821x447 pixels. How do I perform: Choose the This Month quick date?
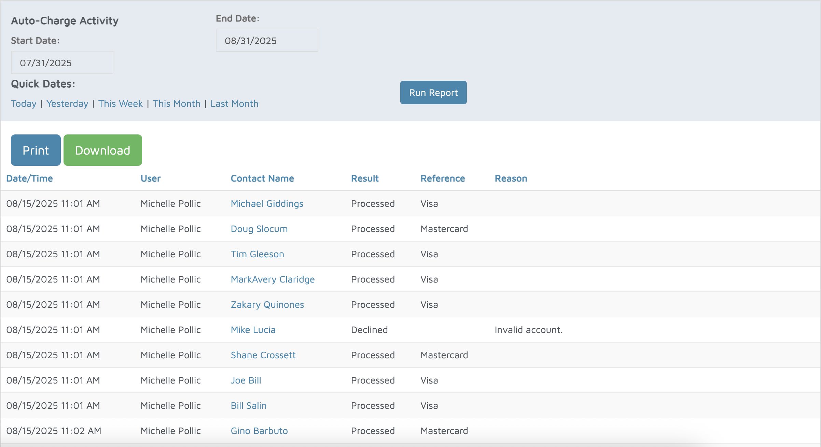[x=176, y=103]
